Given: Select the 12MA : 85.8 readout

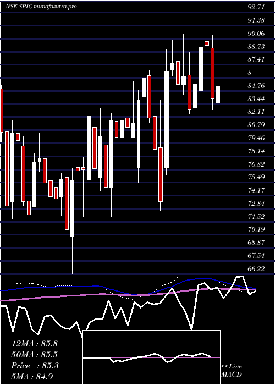Looking at the screenshot, I should [x=34, y=344].
